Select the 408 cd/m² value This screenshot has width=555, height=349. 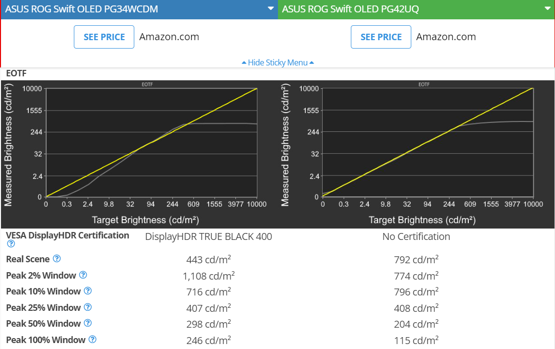point(416,308)
